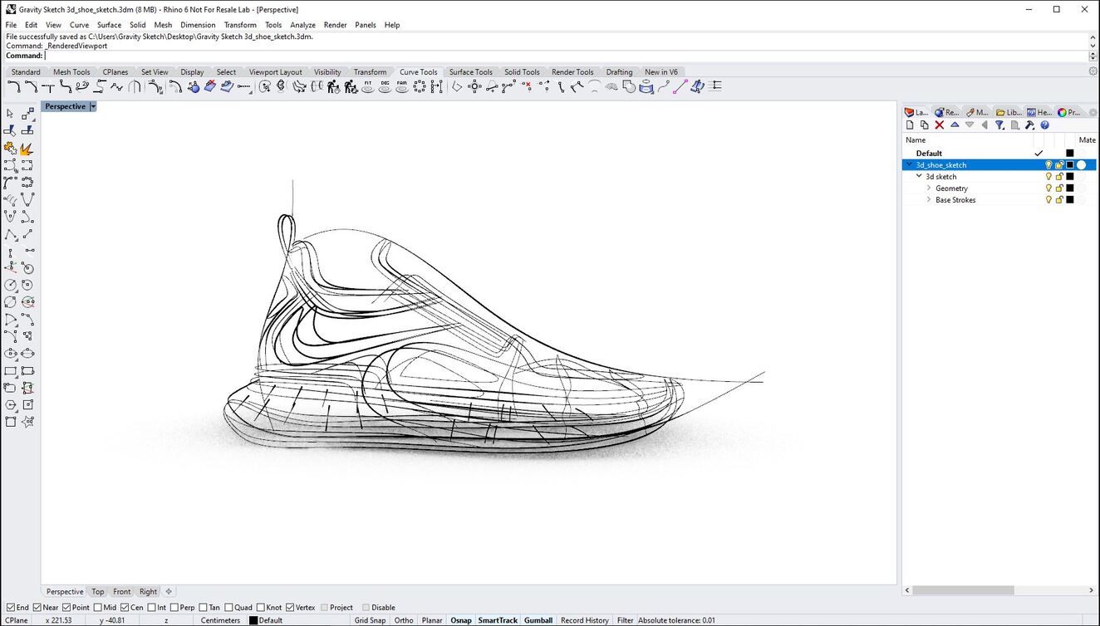1100x626 pixels.
Task: Click the ellipse icon in left sidebar
Action: tap(10, 354)
